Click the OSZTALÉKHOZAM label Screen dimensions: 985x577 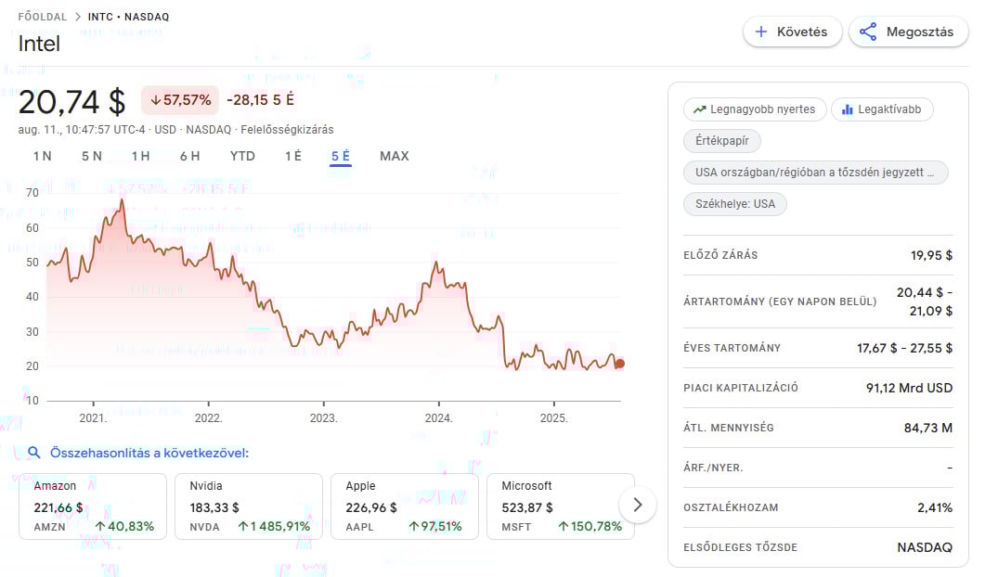pyautogui.click(x=731, y=507)
